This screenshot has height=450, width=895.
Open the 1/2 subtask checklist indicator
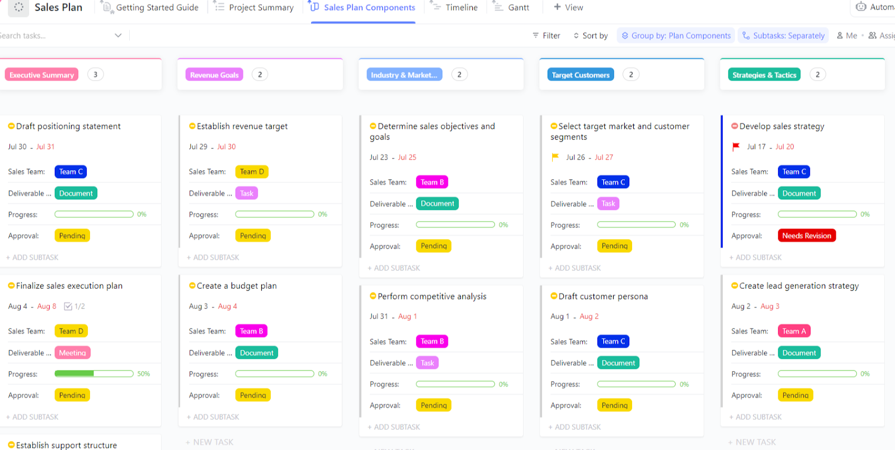[74, 306]
